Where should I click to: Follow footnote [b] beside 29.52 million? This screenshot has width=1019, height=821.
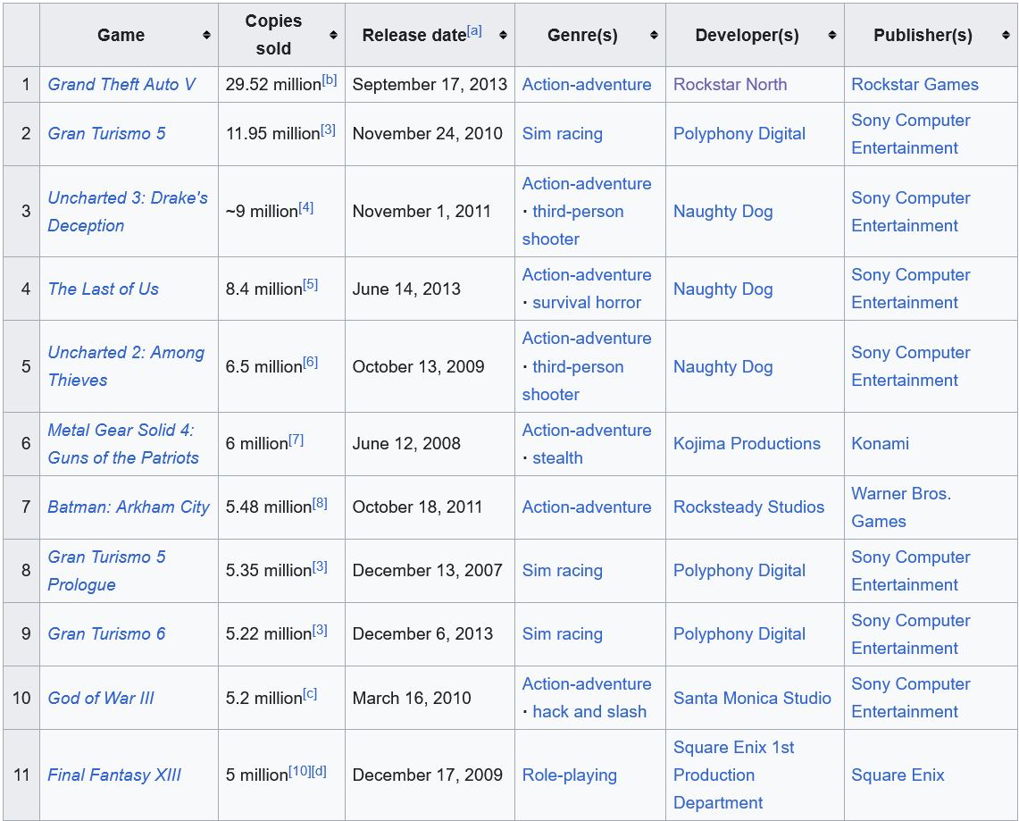coord(330,80)
